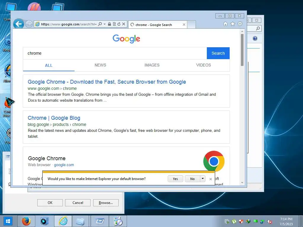
Task: Click the red shield security tray icon
Action: tap(241, 221)
